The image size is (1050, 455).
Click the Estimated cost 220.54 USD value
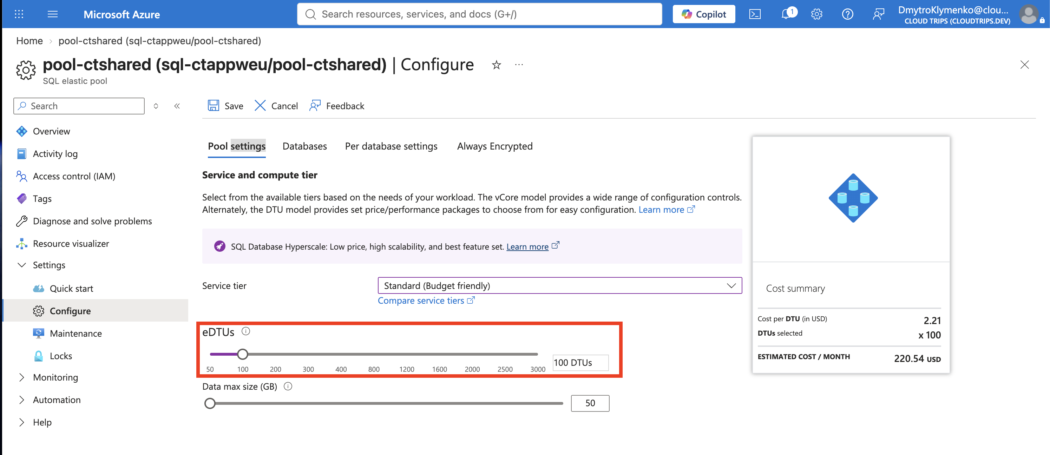917,358
